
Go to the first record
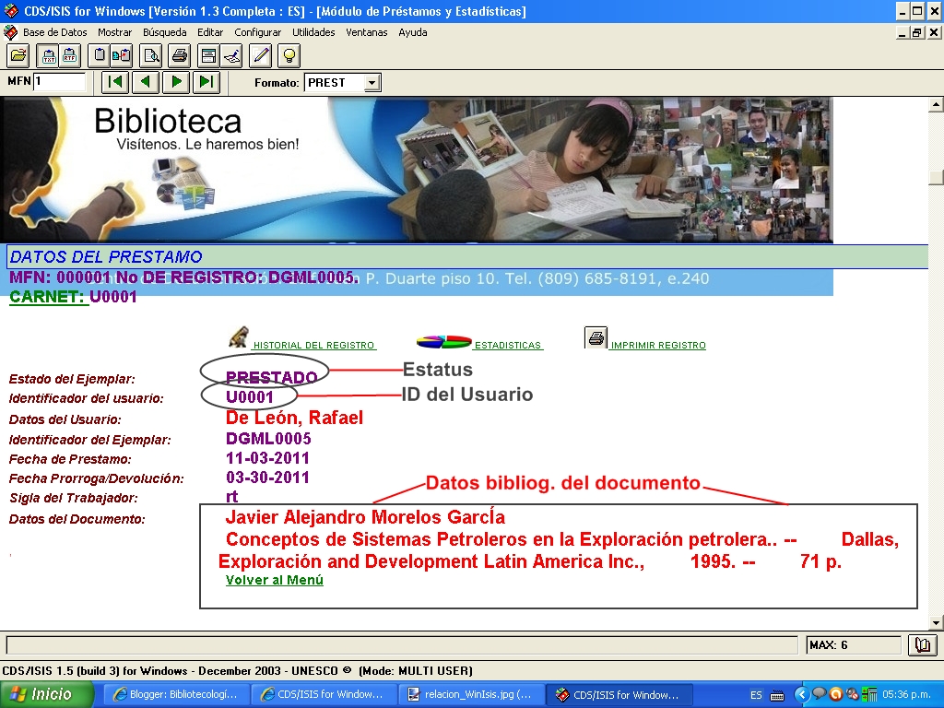point(115,82)
